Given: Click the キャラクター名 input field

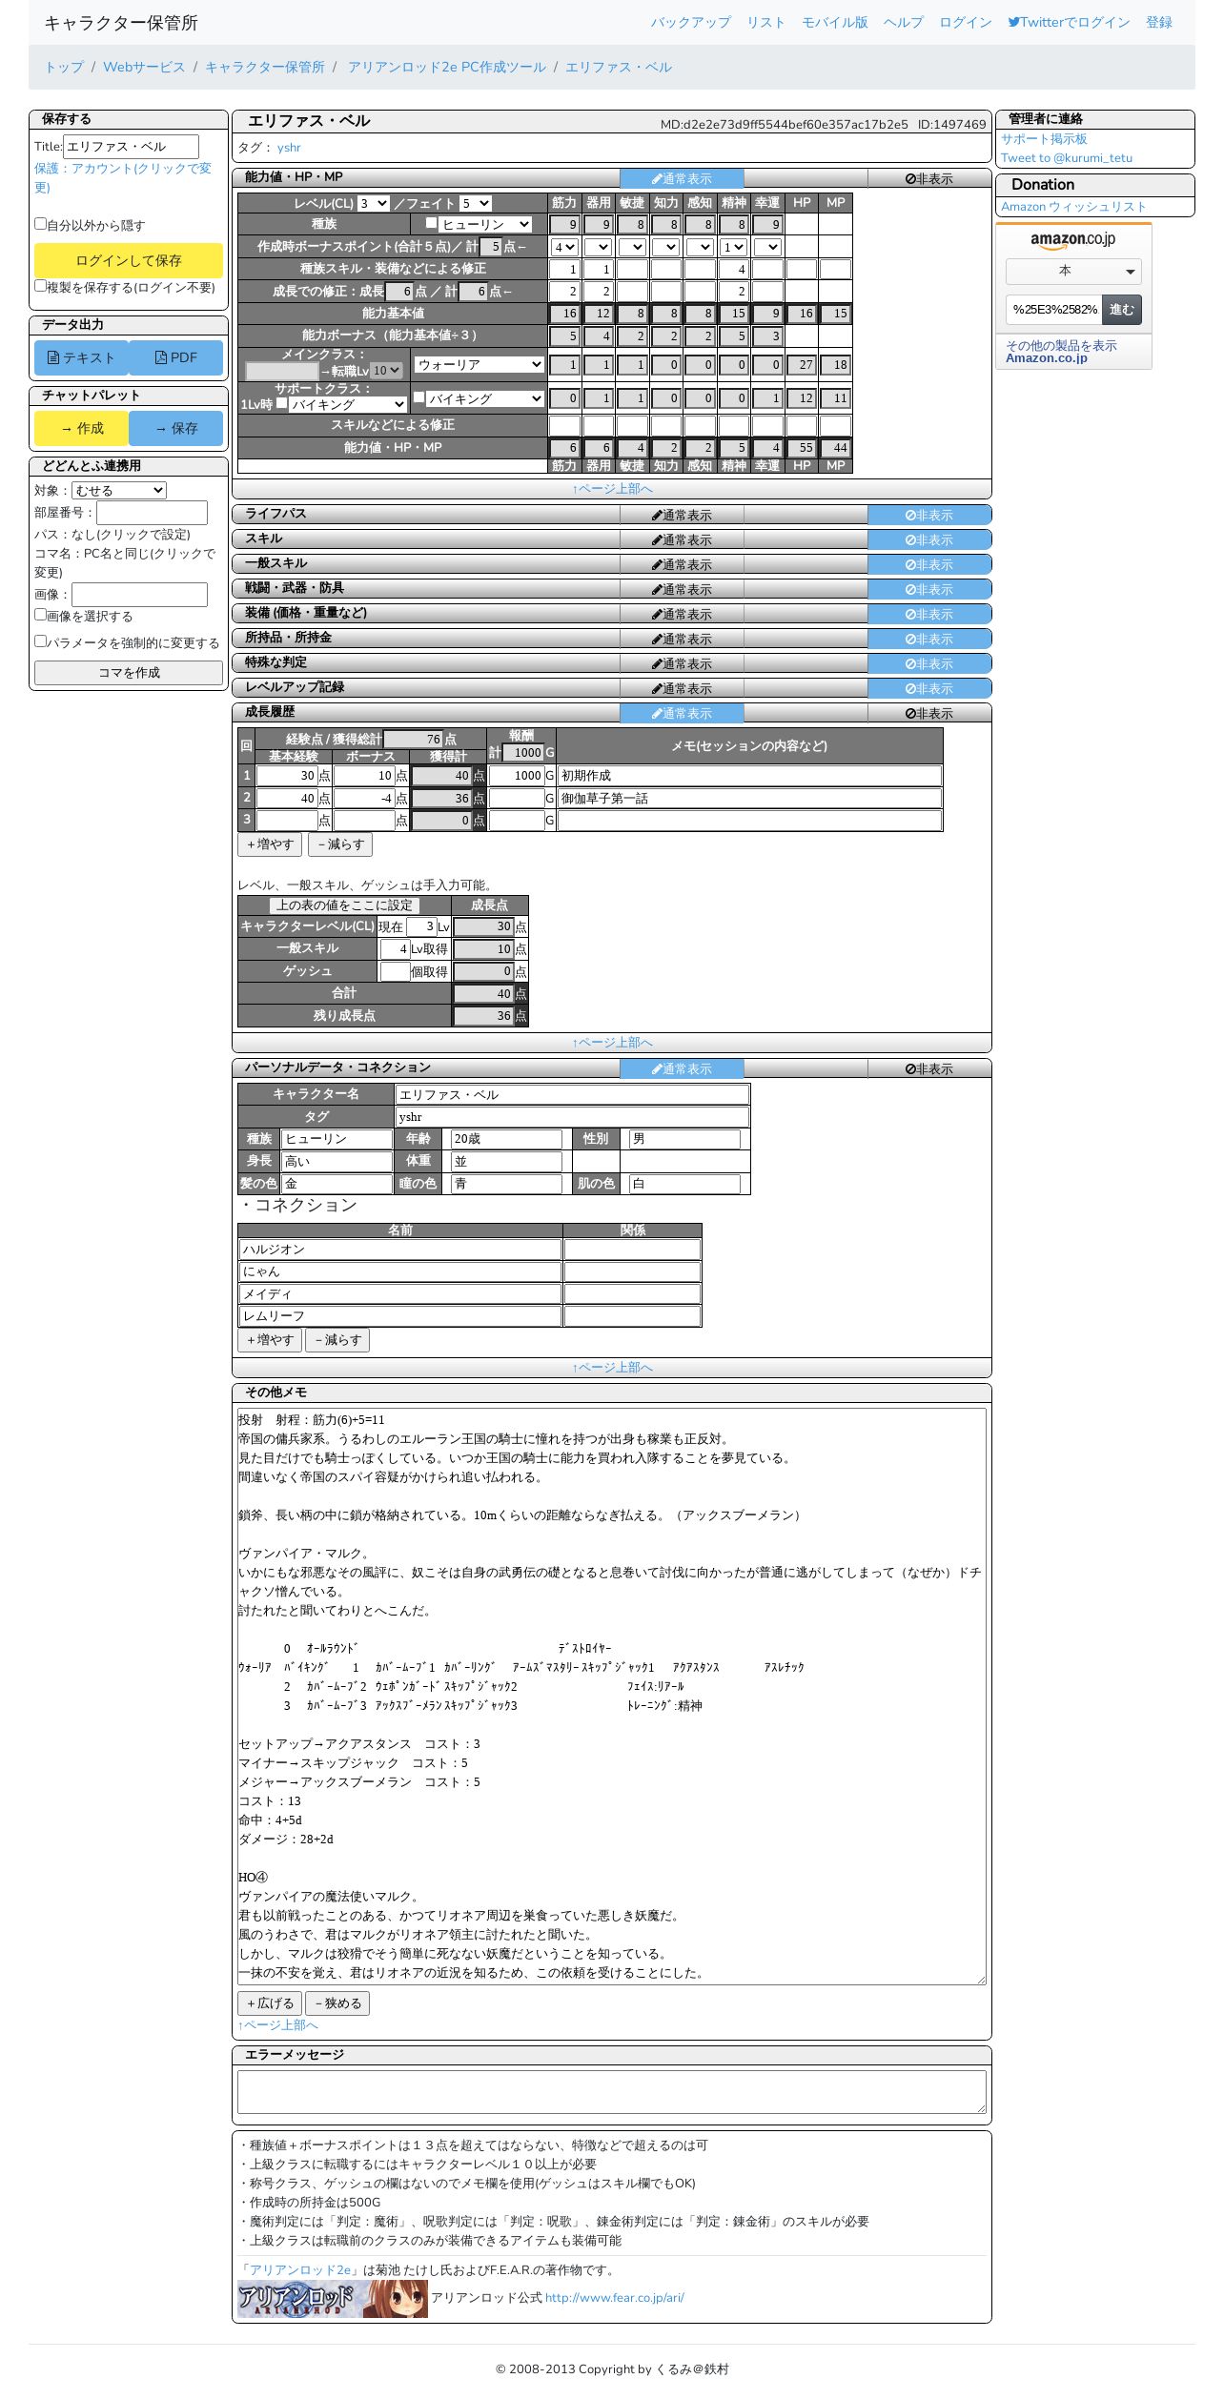Looking at the screenshot, I should point(573,1094).
